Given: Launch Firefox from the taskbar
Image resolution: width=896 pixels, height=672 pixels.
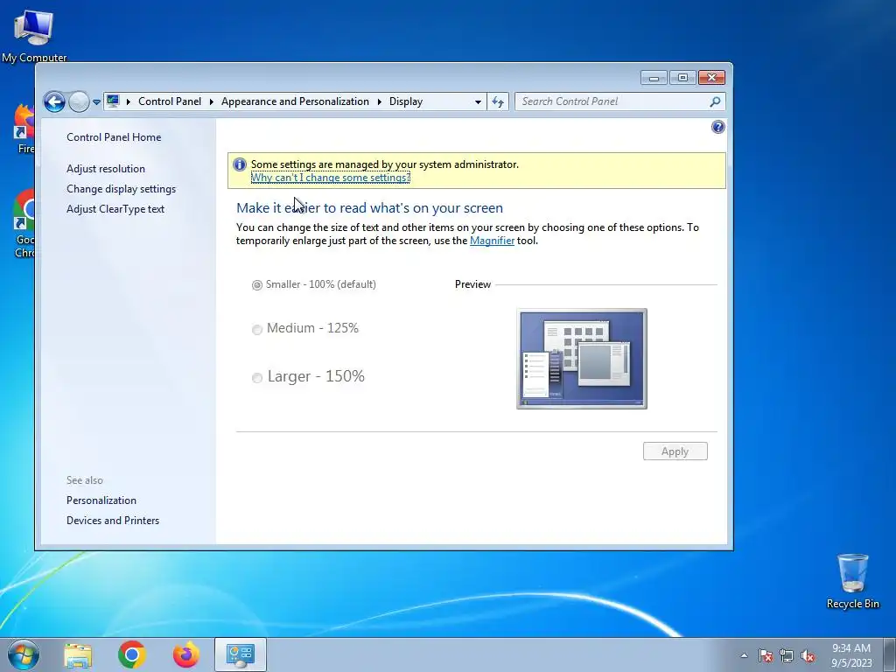Looking at the screenshot, I should [x=186, y=654].
